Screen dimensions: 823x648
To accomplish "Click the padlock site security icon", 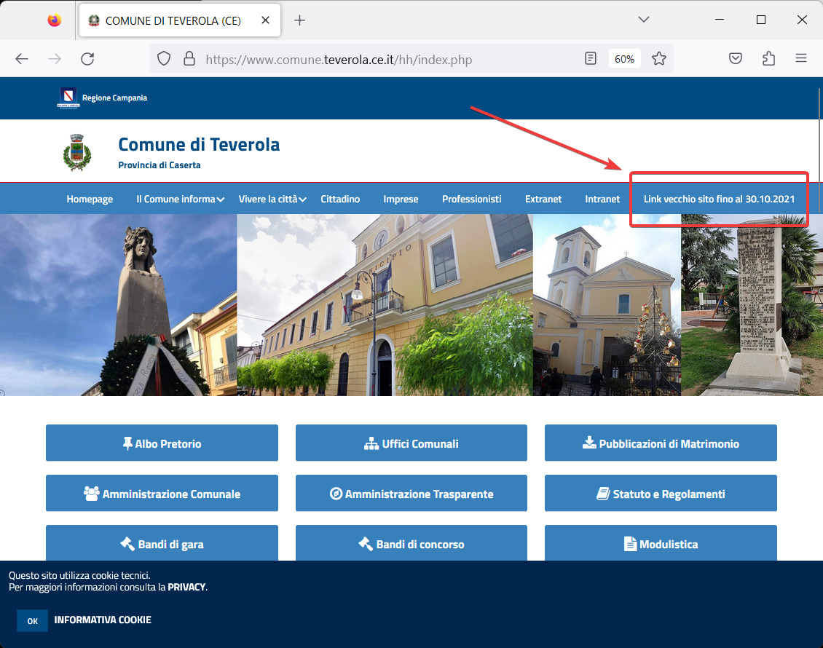I will tap(189, 59).
